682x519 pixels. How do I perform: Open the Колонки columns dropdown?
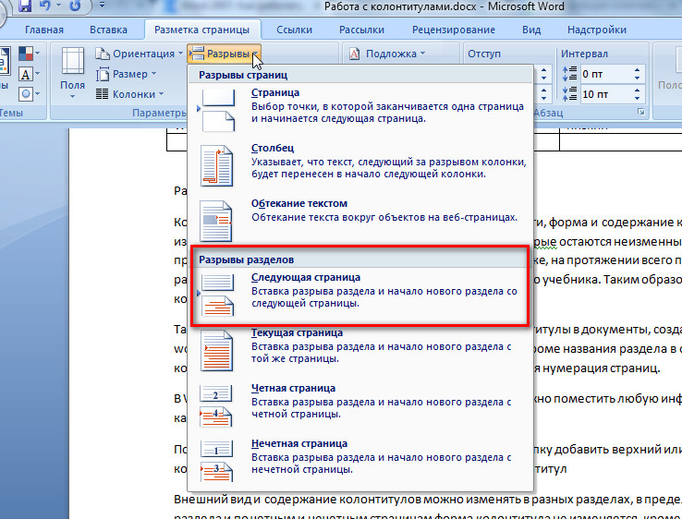coord(130,94)
